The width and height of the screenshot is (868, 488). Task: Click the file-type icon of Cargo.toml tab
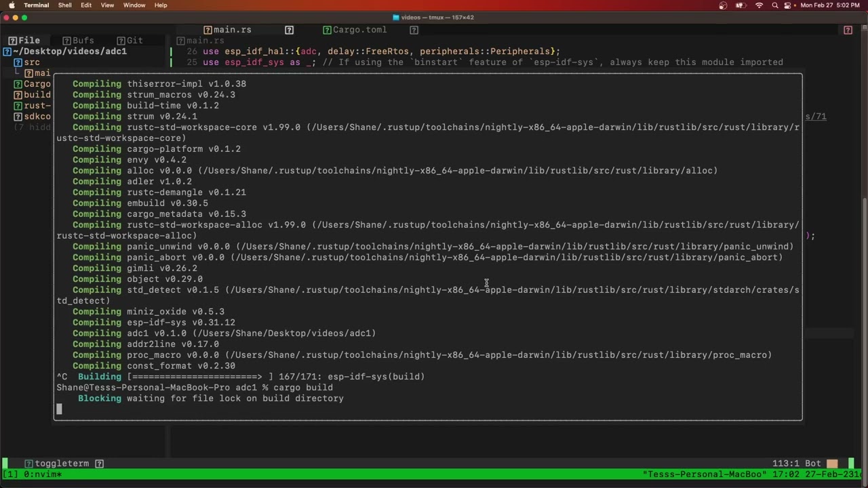tap(327, 30)
